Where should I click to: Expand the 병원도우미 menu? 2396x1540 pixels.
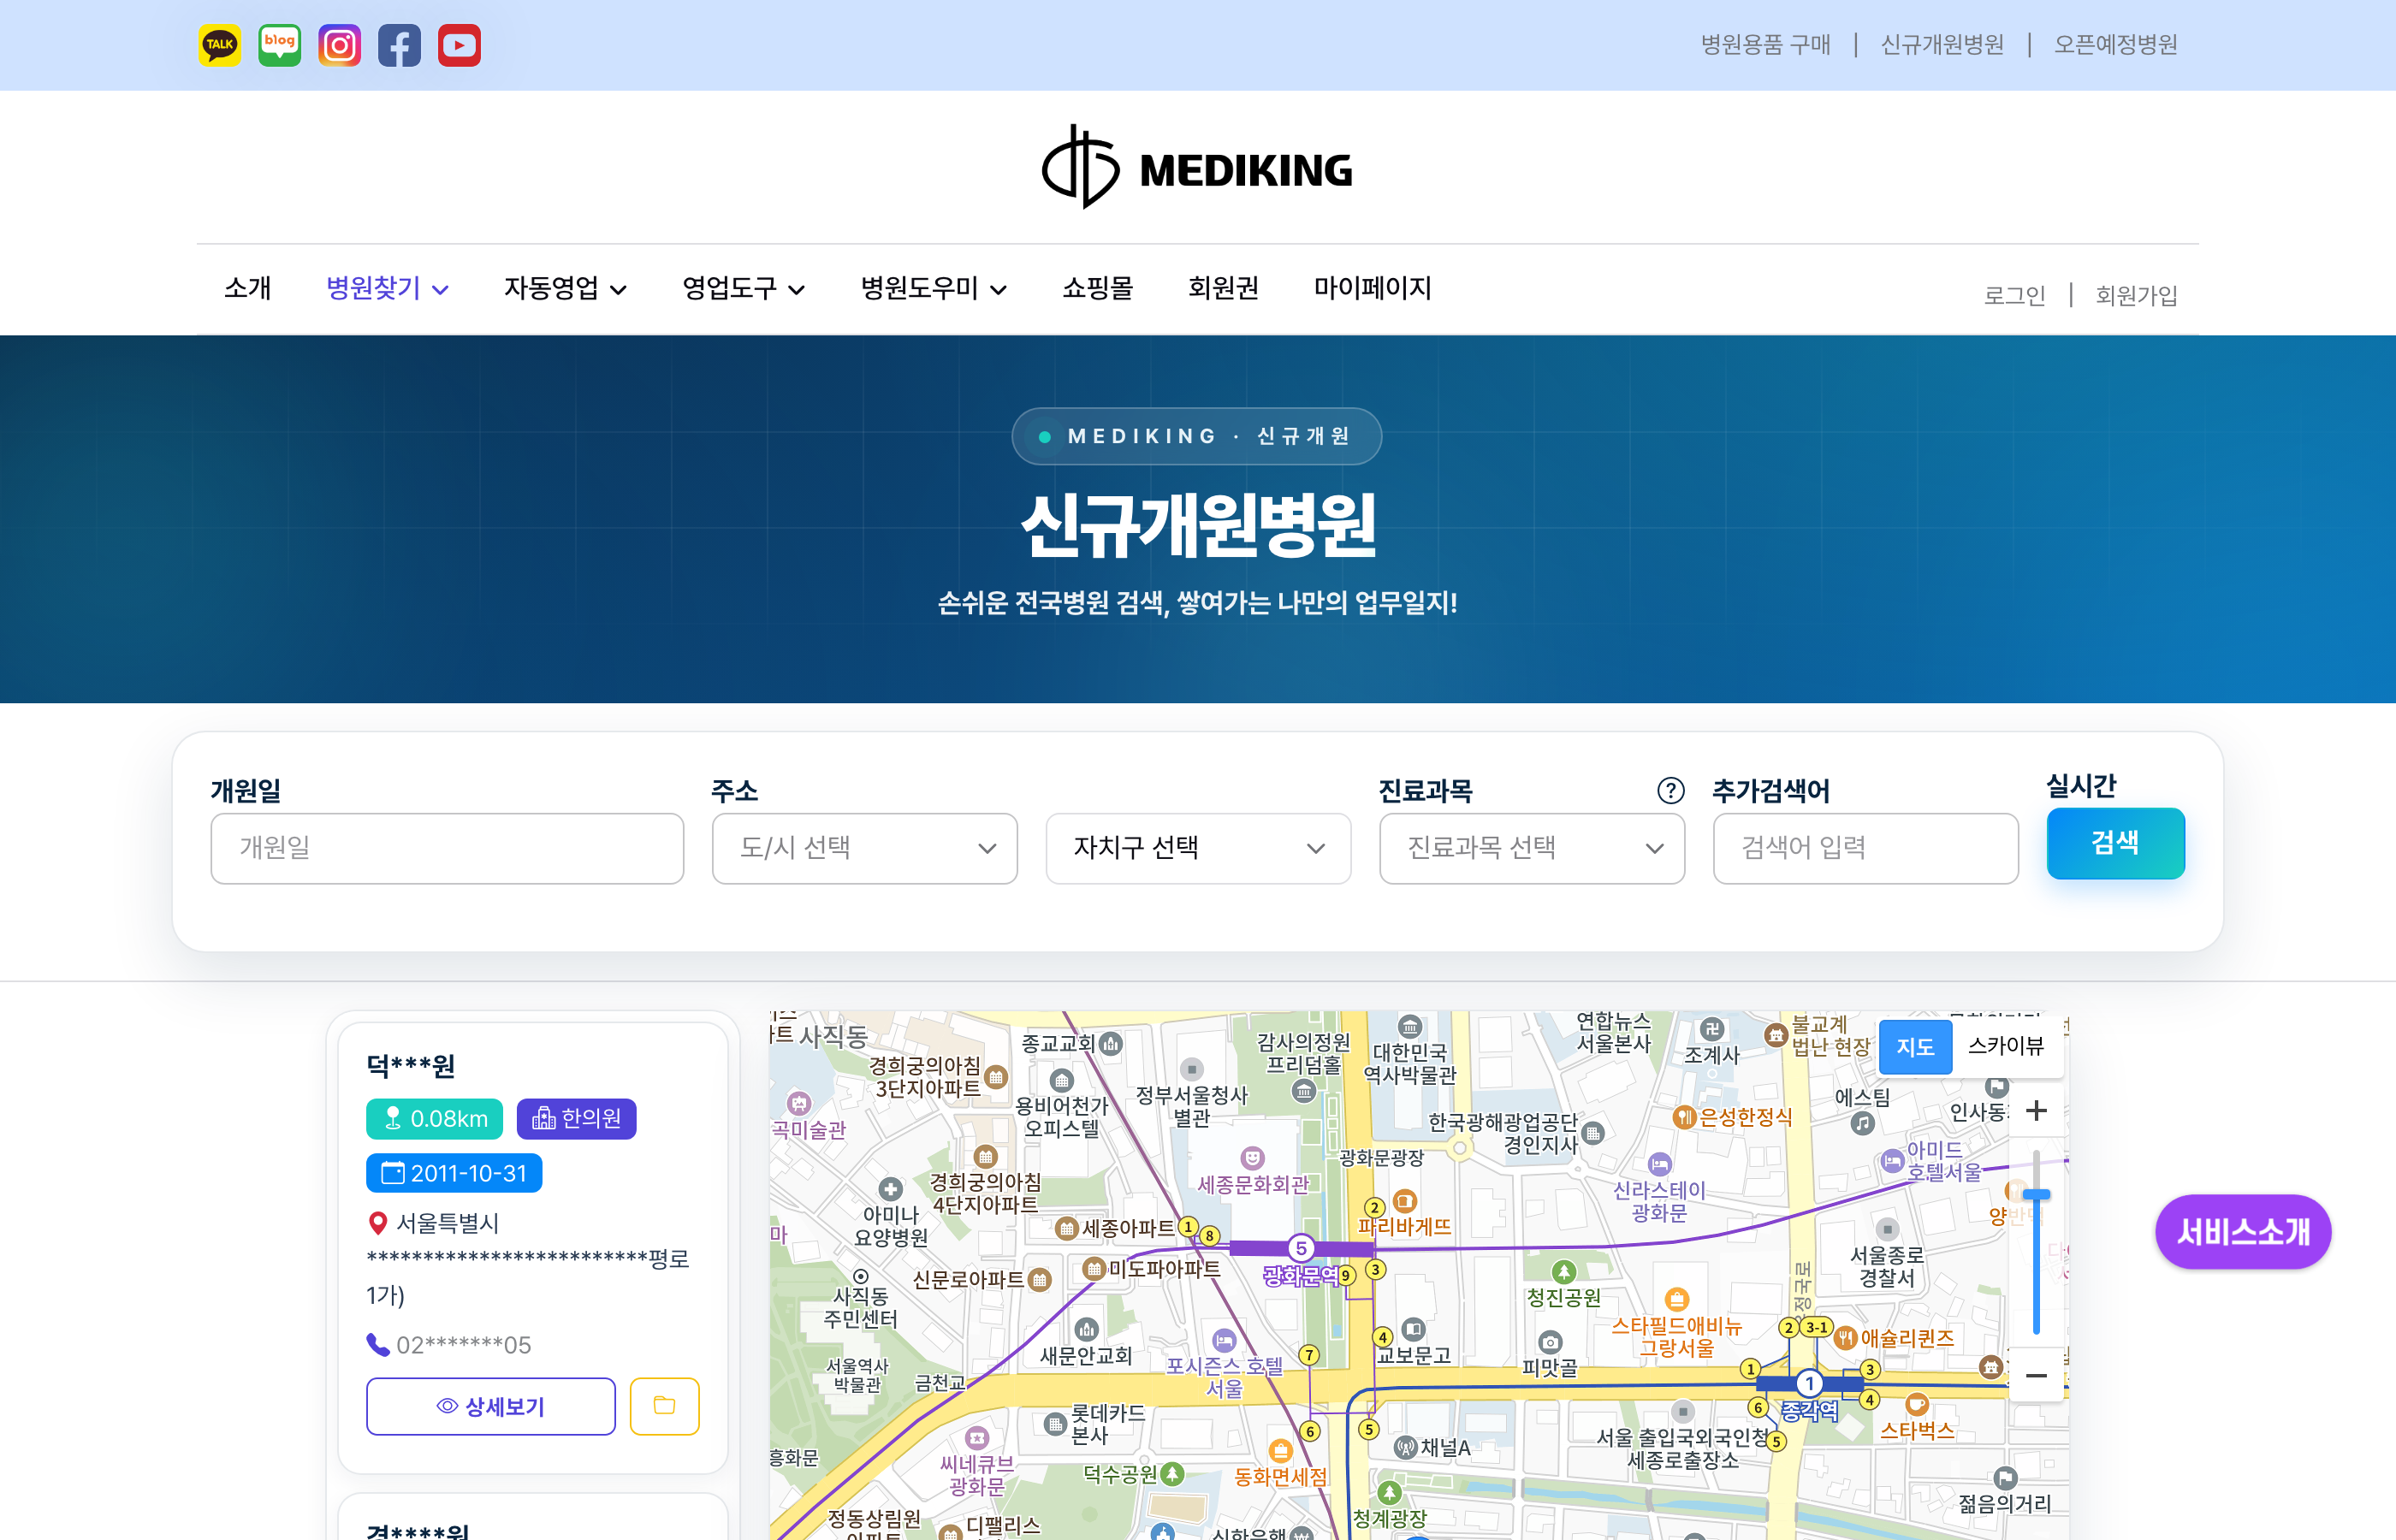(x=933, y=288)
